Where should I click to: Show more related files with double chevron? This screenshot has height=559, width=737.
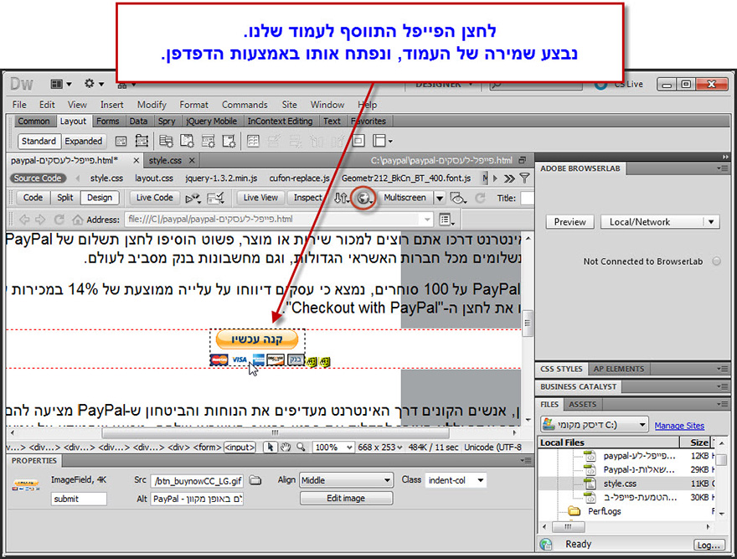tap(509, 179)
